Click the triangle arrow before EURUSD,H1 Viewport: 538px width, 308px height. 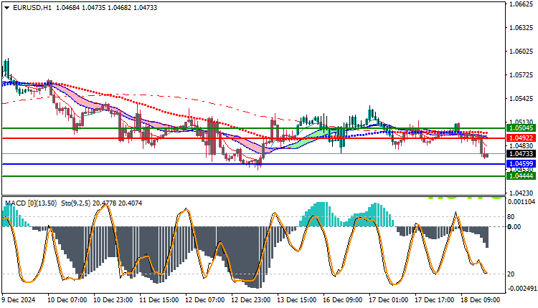7,8
